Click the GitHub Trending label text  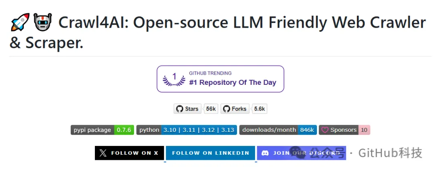click(x=210, y=73)
